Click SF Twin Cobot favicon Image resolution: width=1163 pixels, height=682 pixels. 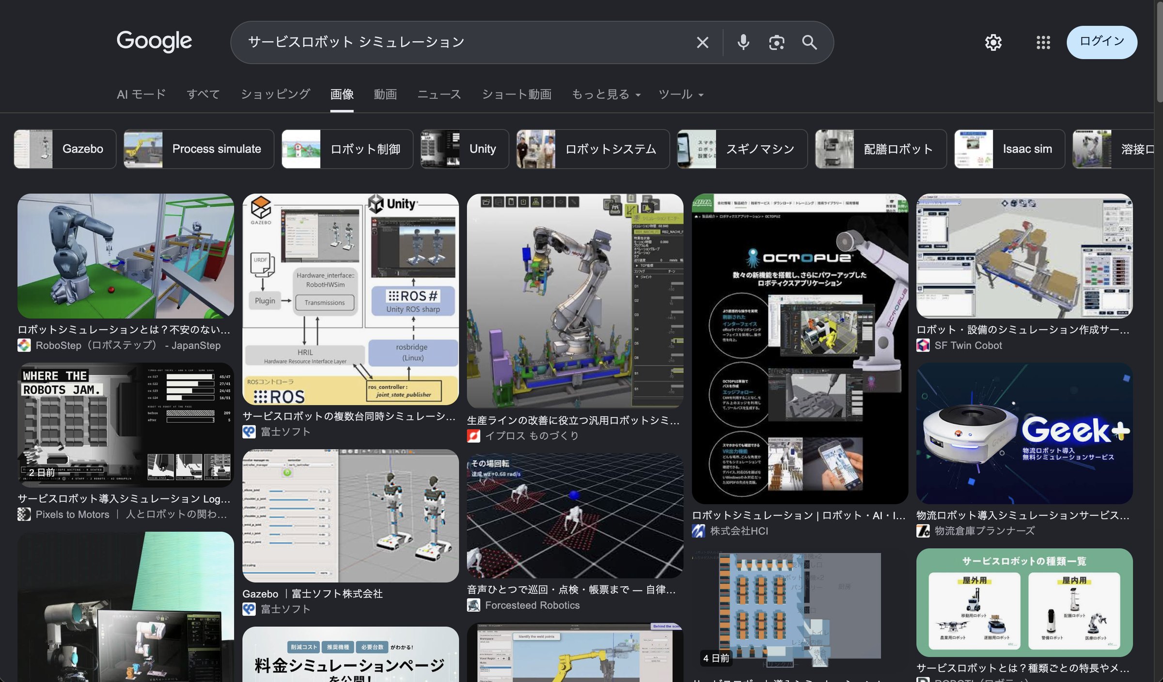pyautogui.click(x=923, y=345)
